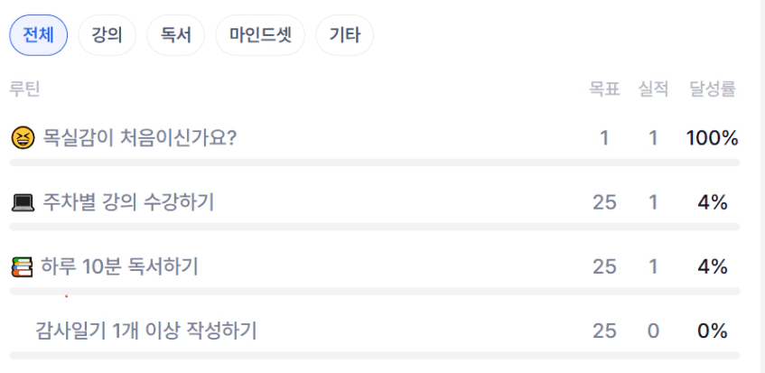Click the 달성률 column header
The height and width of the screenshot is (373, 765).
click(712, 89)
